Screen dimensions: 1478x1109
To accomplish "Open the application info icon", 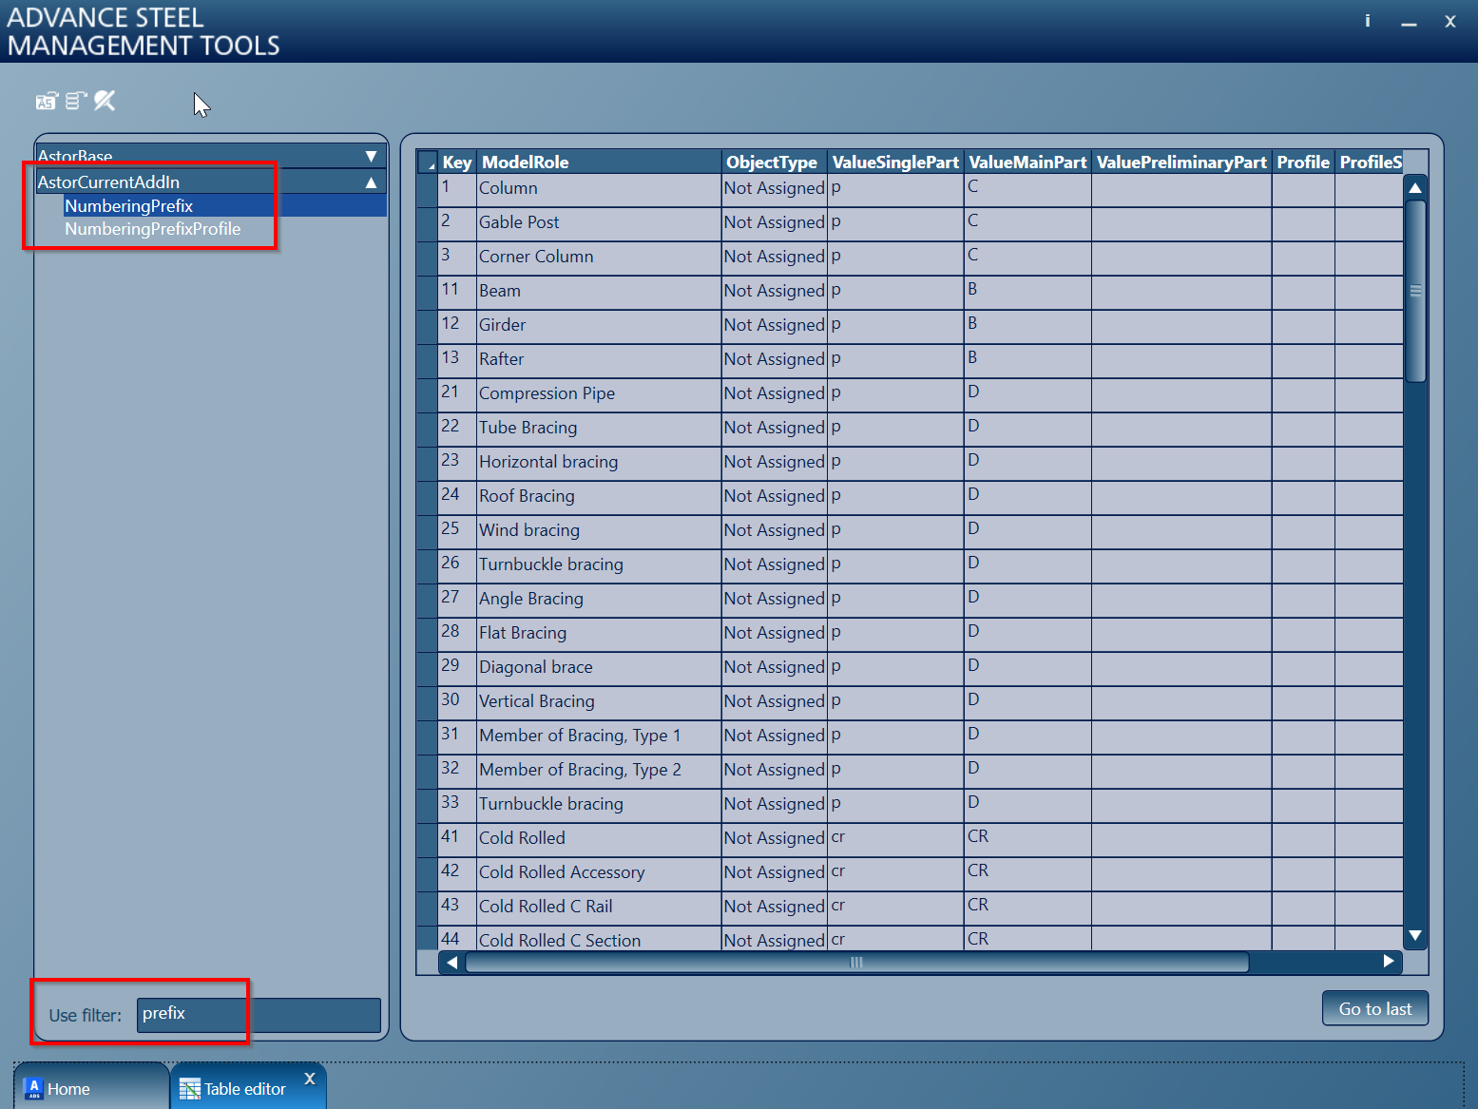I will pyautogui.click(x=1367, y=19).
